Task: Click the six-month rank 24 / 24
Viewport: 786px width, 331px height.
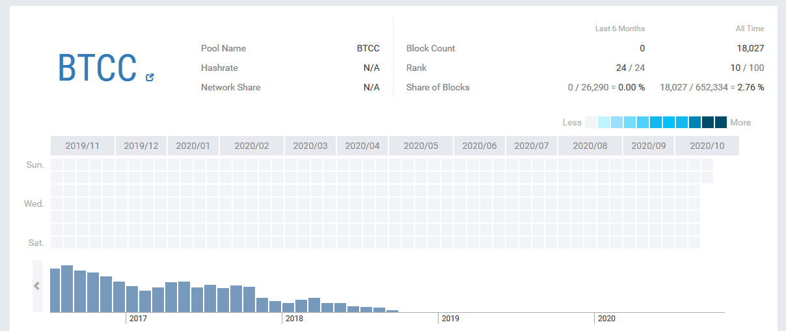Action: (x=630, y=68)
